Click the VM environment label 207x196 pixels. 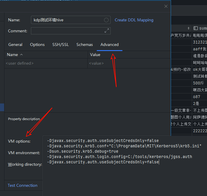pos(24,153)
